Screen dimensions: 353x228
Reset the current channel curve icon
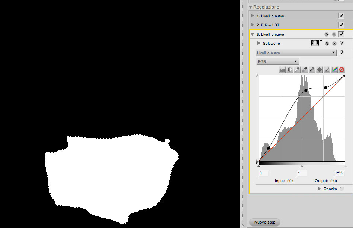tap(327, 70)
